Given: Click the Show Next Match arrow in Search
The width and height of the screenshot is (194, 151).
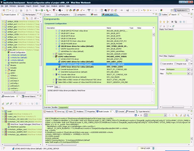Looking at the screenshot, I should [x=160, y=22].
